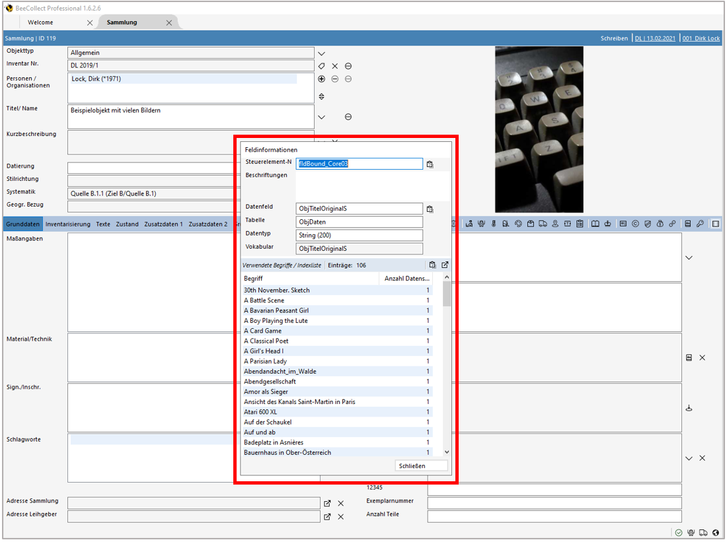Add a person with the plus icon

pos(322,79)
